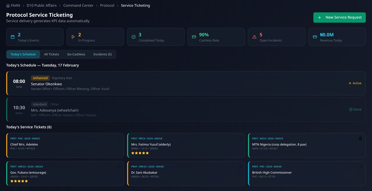Switch to Today's Schedule tab
372x191 pixels.
23,54
